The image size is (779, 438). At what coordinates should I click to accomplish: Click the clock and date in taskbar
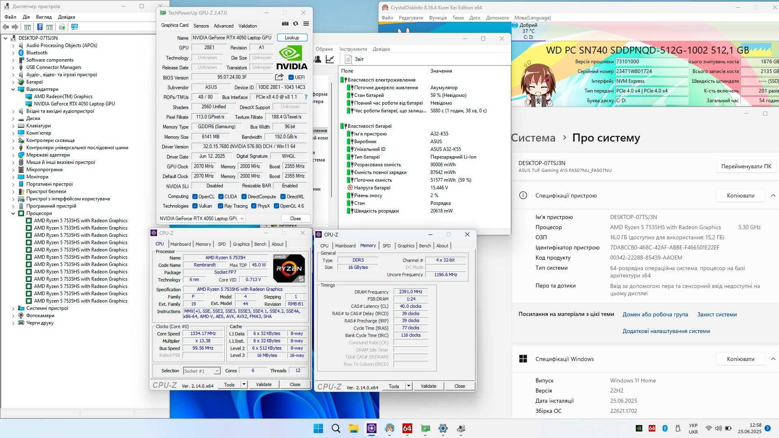click(x=750, y=428)
